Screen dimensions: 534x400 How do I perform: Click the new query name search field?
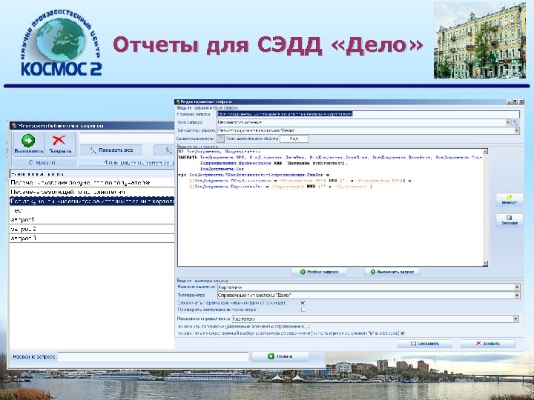(x=153, y=357)
